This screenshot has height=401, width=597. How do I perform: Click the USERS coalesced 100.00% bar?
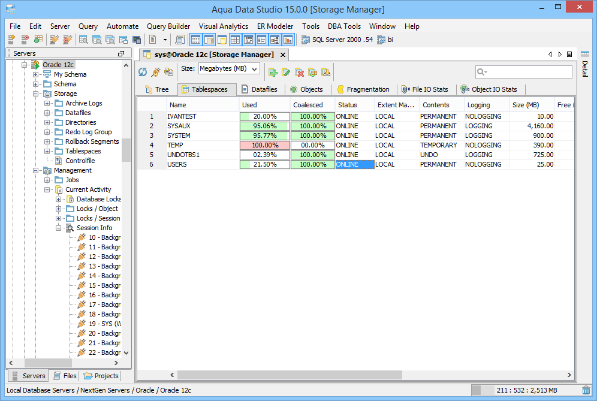click(x=313, y=164)
